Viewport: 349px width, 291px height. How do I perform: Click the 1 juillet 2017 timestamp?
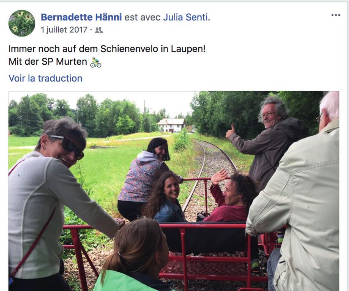(x=64, y=30)
